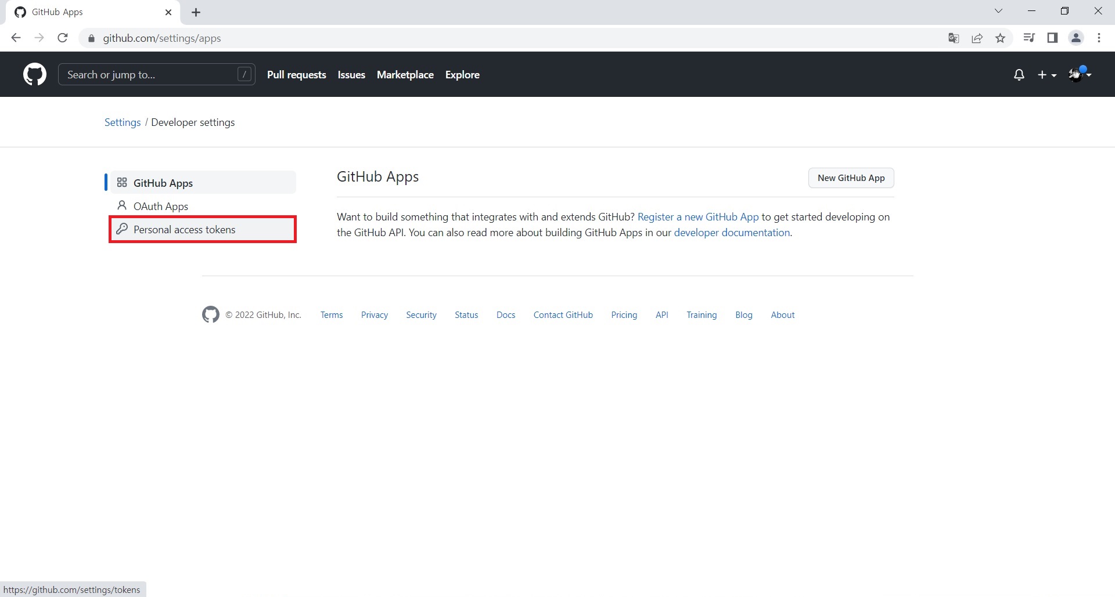Open the Status footer link
The height and width of the screenshot is (597, 1115).
(466, 315)
